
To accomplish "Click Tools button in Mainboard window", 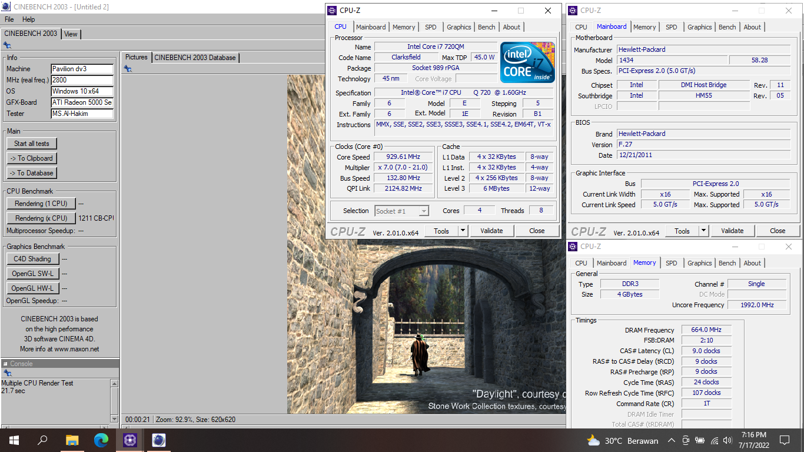I will click(x=682, y=231).
